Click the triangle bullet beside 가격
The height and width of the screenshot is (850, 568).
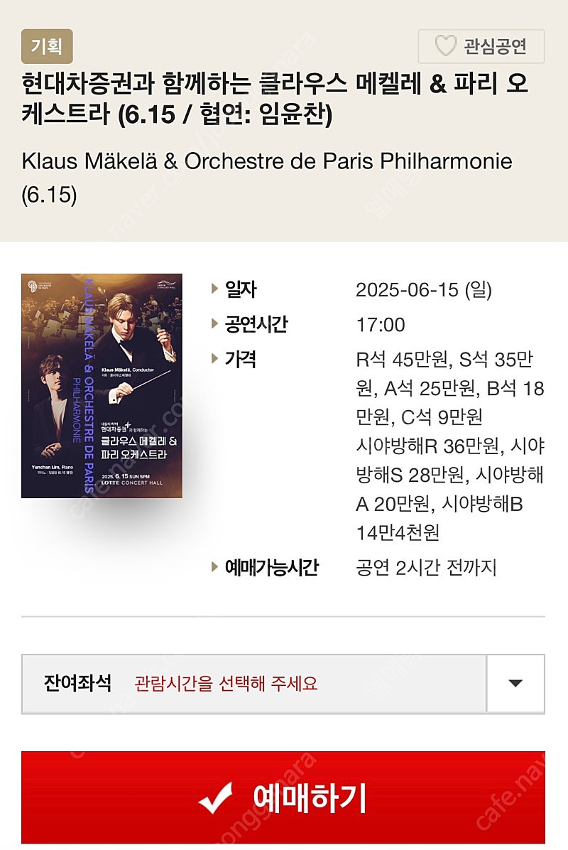(x=214, y=358)
